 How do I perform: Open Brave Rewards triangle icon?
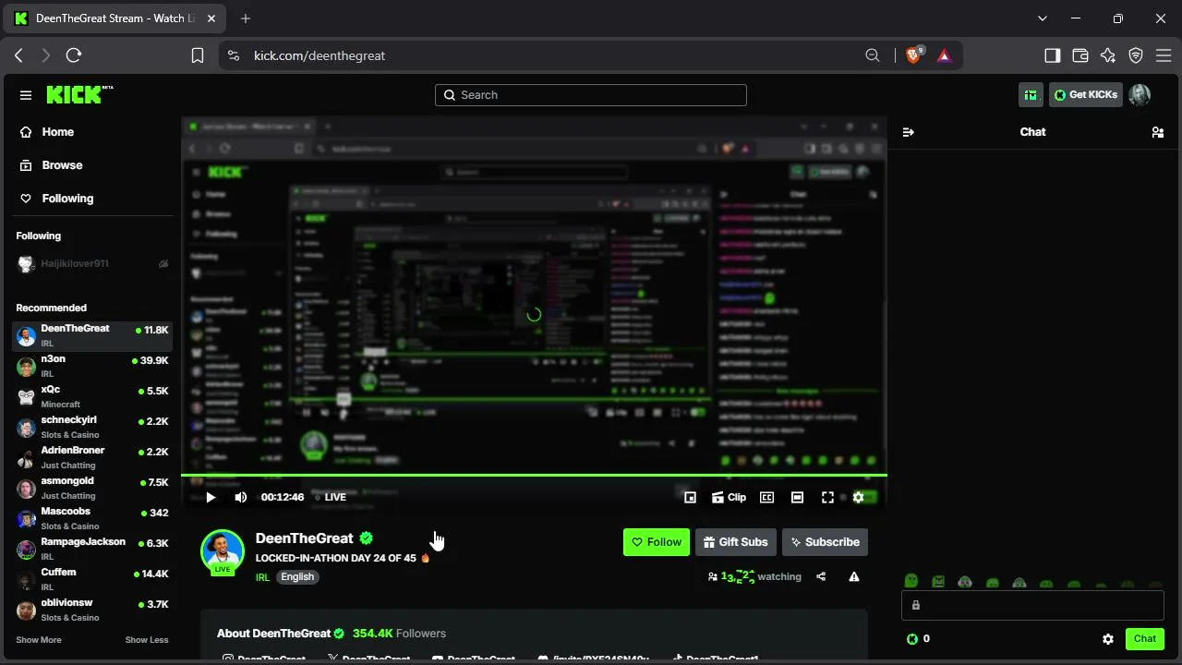point(944,55)
